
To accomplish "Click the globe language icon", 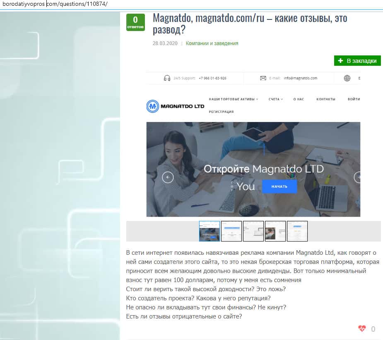I will pyautogui.click(x=347, y=78).
